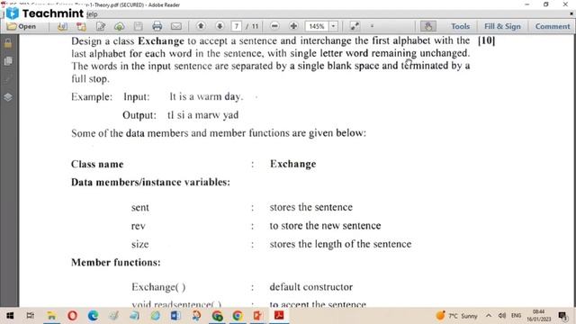Open the clock and date panel
Image resolution: width=576 pixels, height=324 pixels.
(x=538, y=316)
